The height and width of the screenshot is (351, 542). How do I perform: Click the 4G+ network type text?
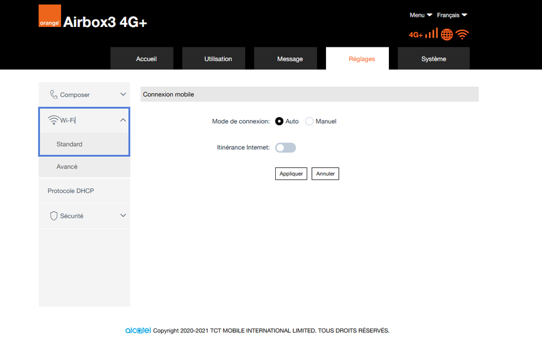pos(416,35)
